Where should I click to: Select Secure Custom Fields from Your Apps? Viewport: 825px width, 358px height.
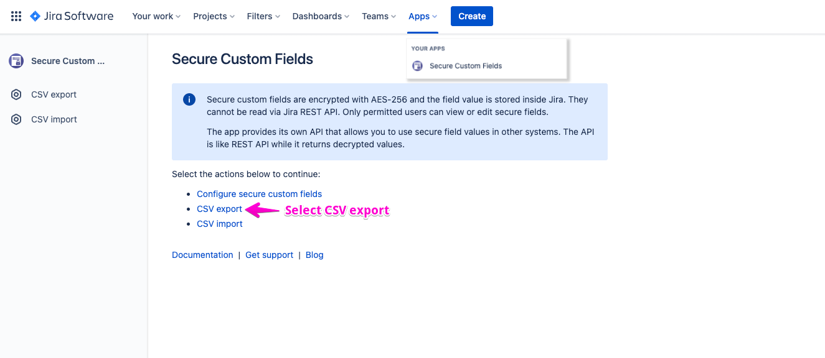(x=466, y=66)
